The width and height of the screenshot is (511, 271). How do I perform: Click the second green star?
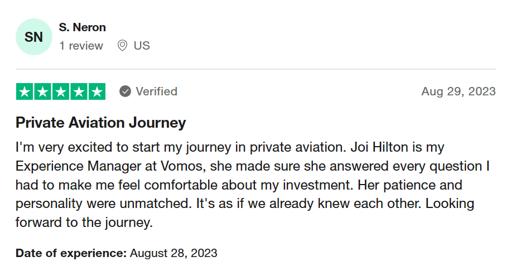point(42,91)
